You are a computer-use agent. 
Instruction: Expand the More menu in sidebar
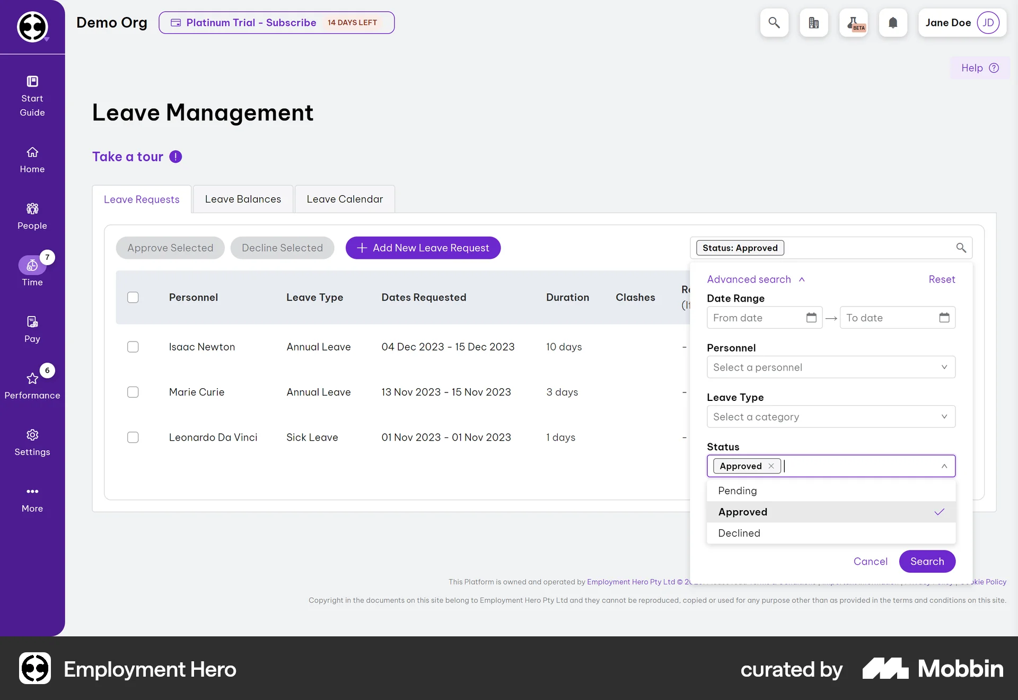(x=32, y=498)
